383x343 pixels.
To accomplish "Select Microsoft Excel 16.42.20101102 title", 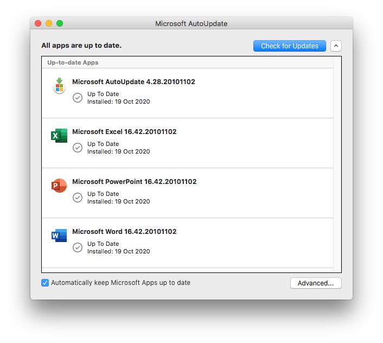I will coord(124,132).
